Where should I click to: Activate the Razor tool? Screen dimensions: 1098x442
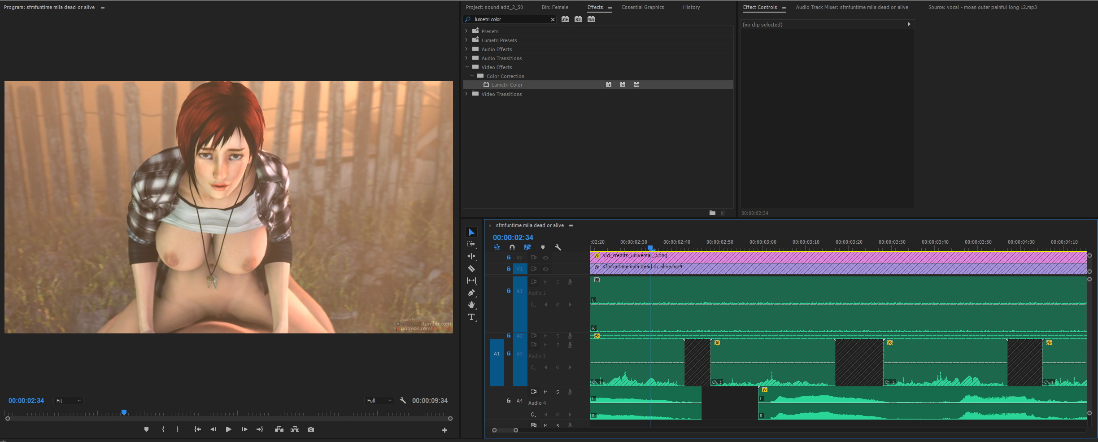471,268
